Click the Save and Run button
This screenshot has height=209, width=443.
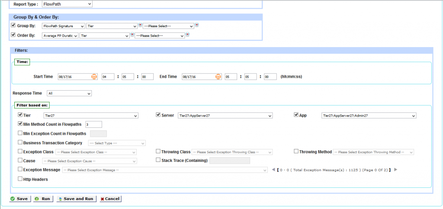75,199
